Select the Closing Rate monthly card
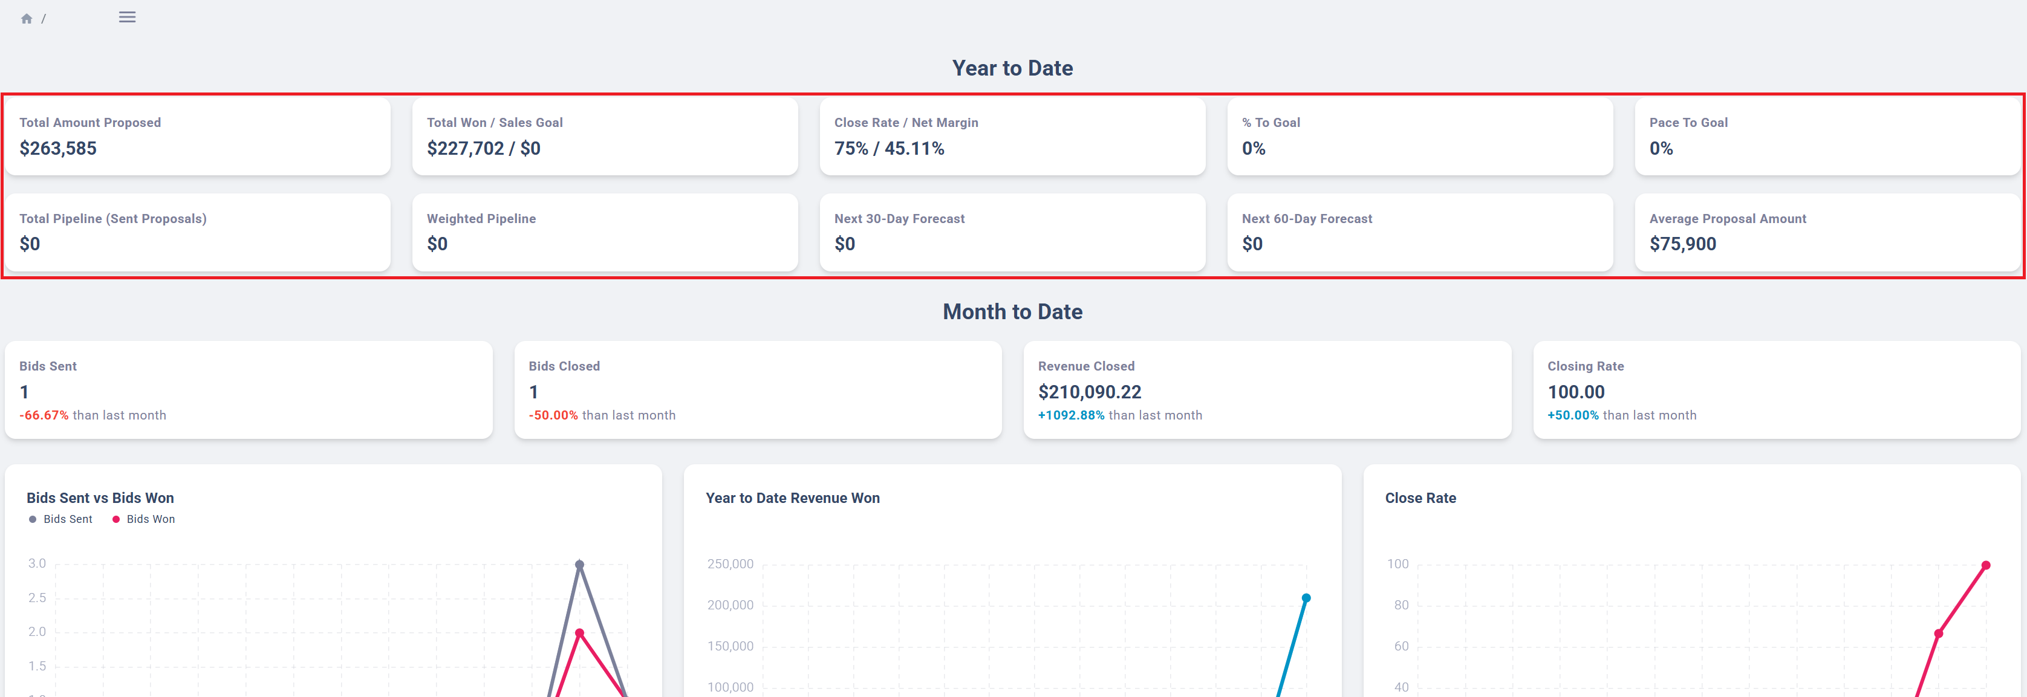The height and width of the screenshot is (697, 2027). coord(1777,389)
